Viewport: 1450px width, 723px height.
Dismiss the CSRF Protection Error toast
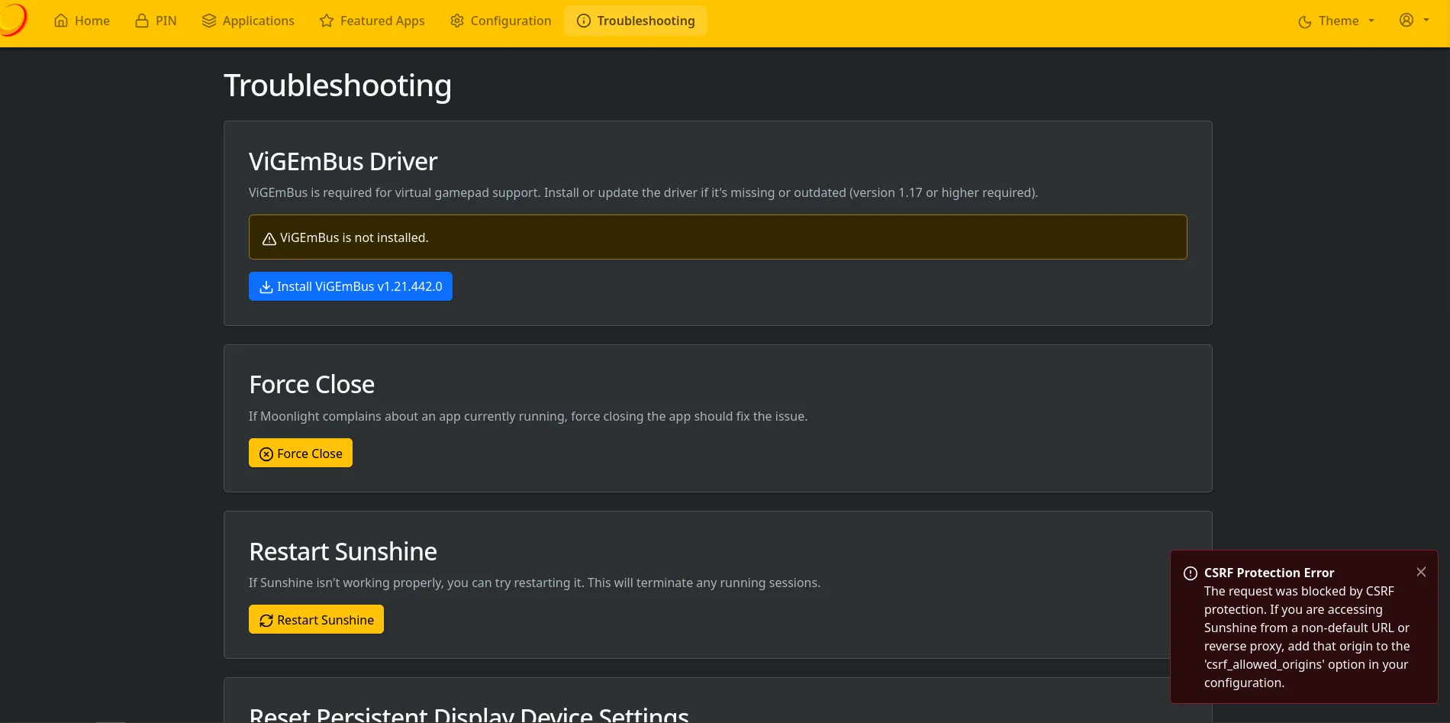click(1421, 572)
